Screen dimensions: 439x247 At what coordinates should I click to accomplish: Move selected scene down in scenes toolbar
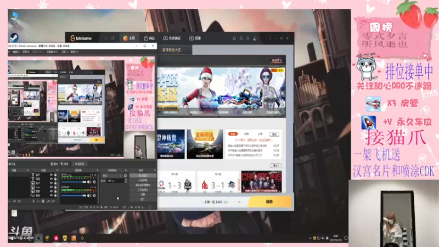[19, 201]
